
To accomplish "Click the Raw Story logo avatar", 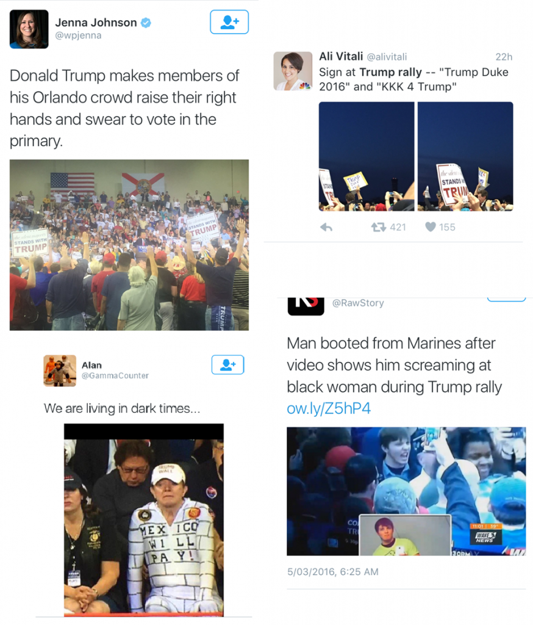I will click(x=306, y=306).
